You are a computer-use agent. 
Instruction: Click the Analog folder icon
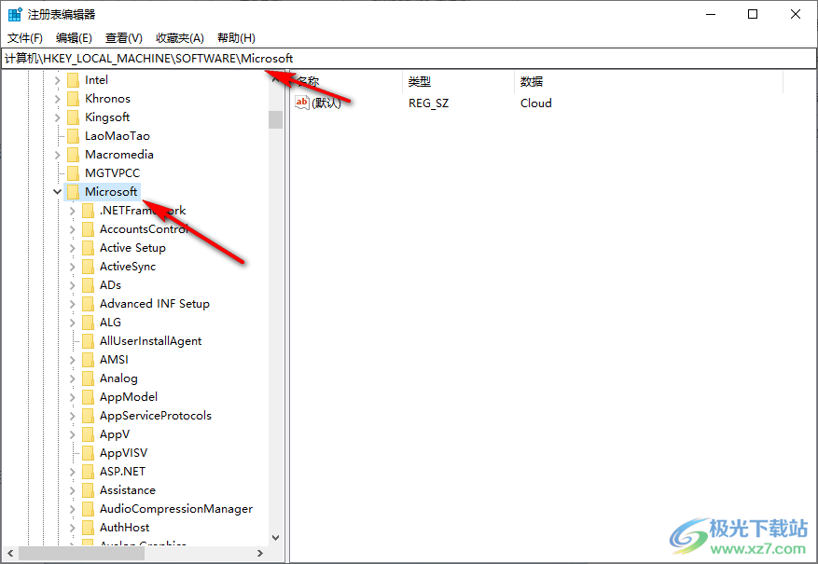[x=89, y=378]
